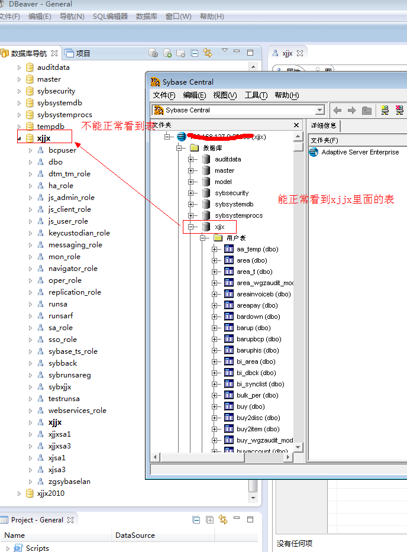
Task: Expand Scripts node in Project panel
Action: [x=8, y=548]
